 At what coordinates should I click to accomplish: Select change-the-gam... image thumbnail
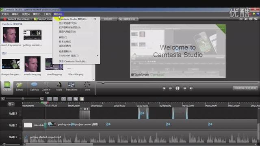pos(11,64)
